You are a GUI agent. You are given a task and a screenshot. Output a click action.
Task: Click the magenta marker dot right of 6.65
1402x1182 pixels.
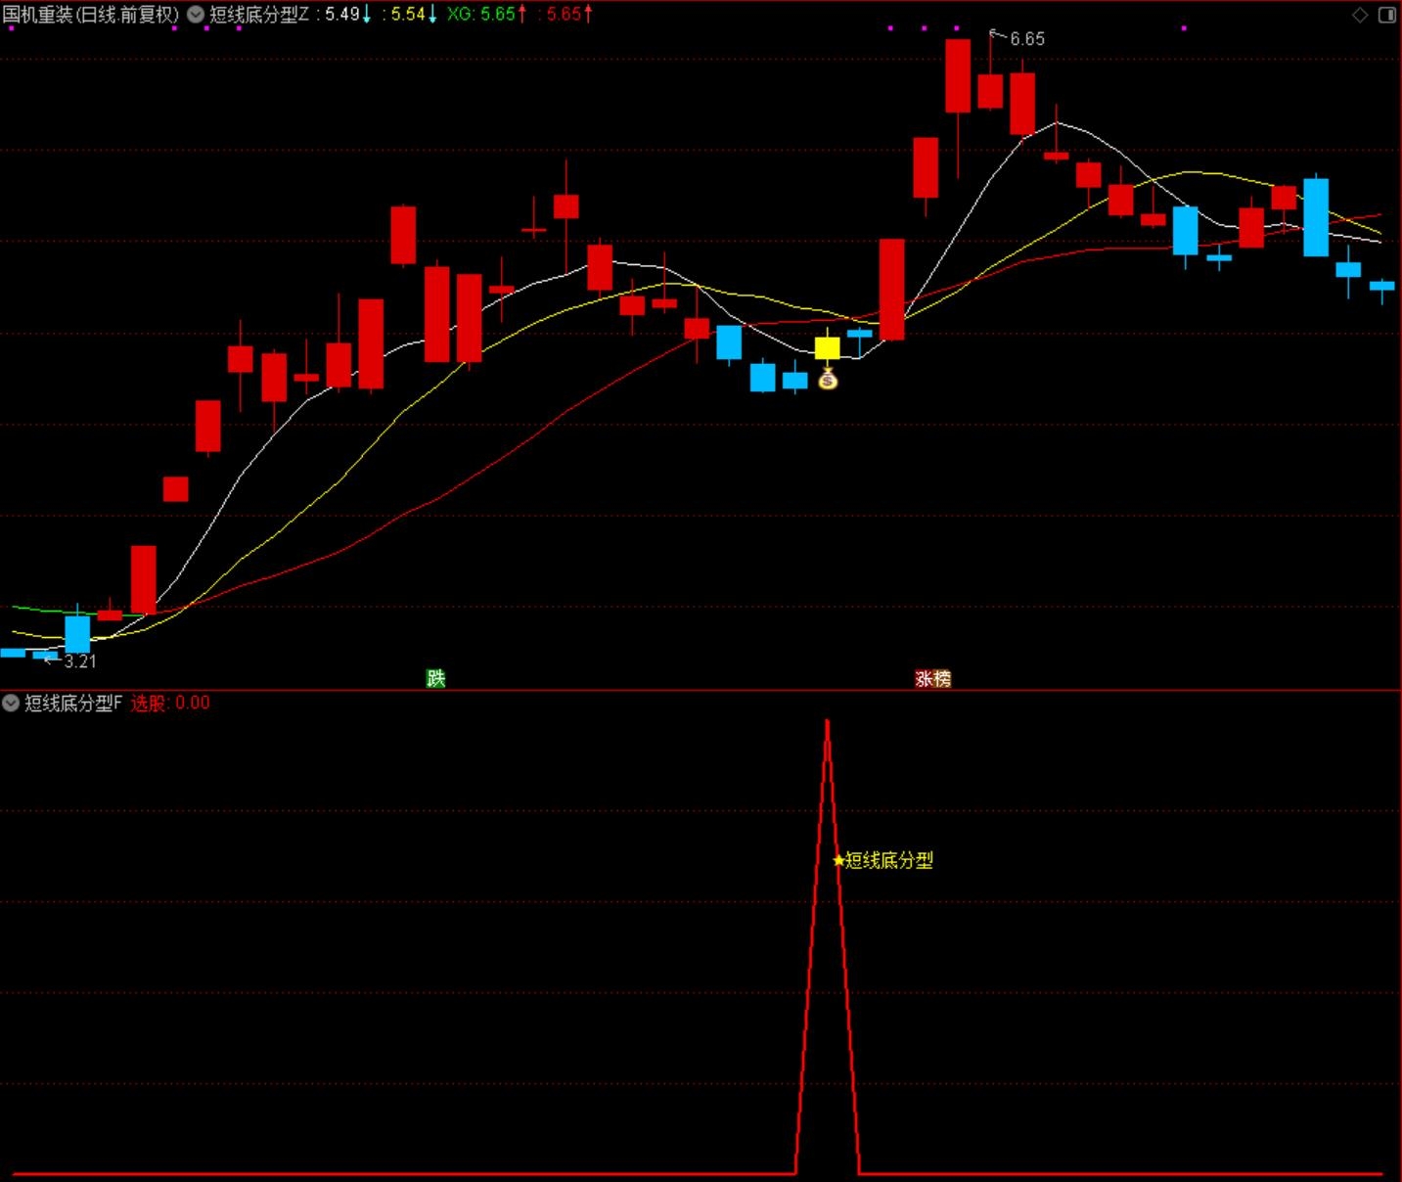[1184, 28]
